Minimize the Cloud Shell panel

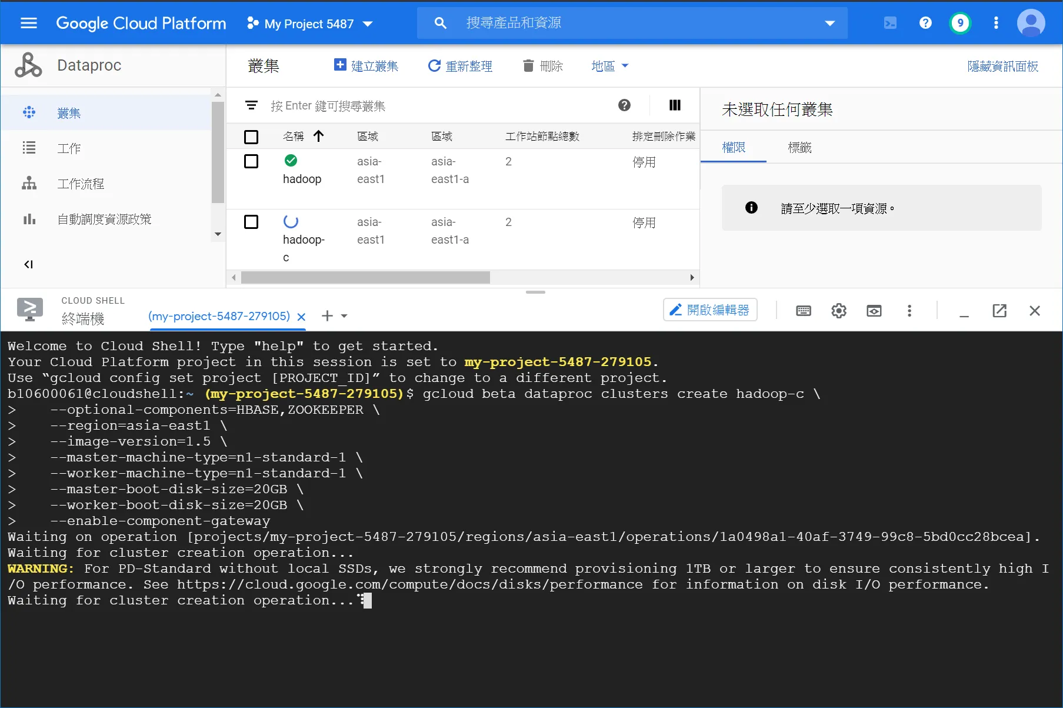(x=964, y=316)
